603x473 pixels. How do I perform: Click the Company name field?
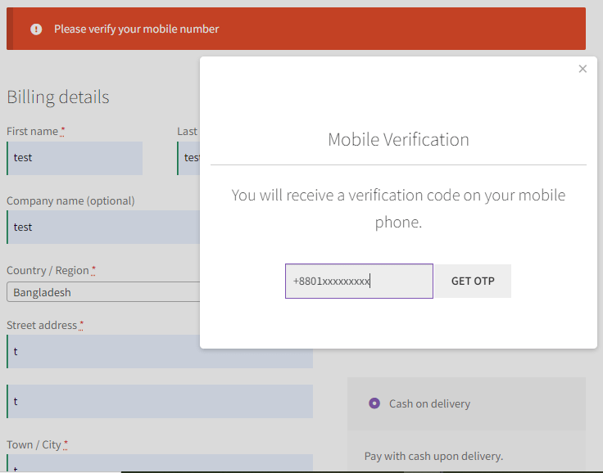point(103,227)
